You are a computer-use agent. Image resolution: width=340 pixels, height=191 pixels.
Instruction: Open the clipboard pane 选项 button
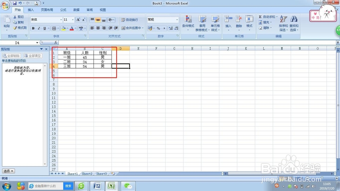[8, 171]
